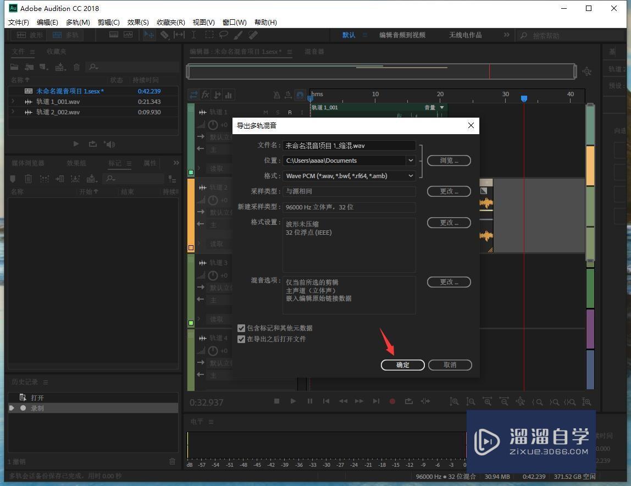Viewport: 631px width, 486px height.
Task: Select 编辑音频到视频 workspace
Action: point(402,35)
